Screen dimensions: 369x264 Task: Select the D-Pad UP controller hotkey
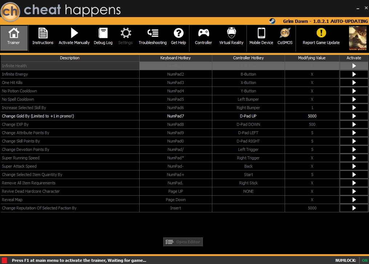coord(248,116)
